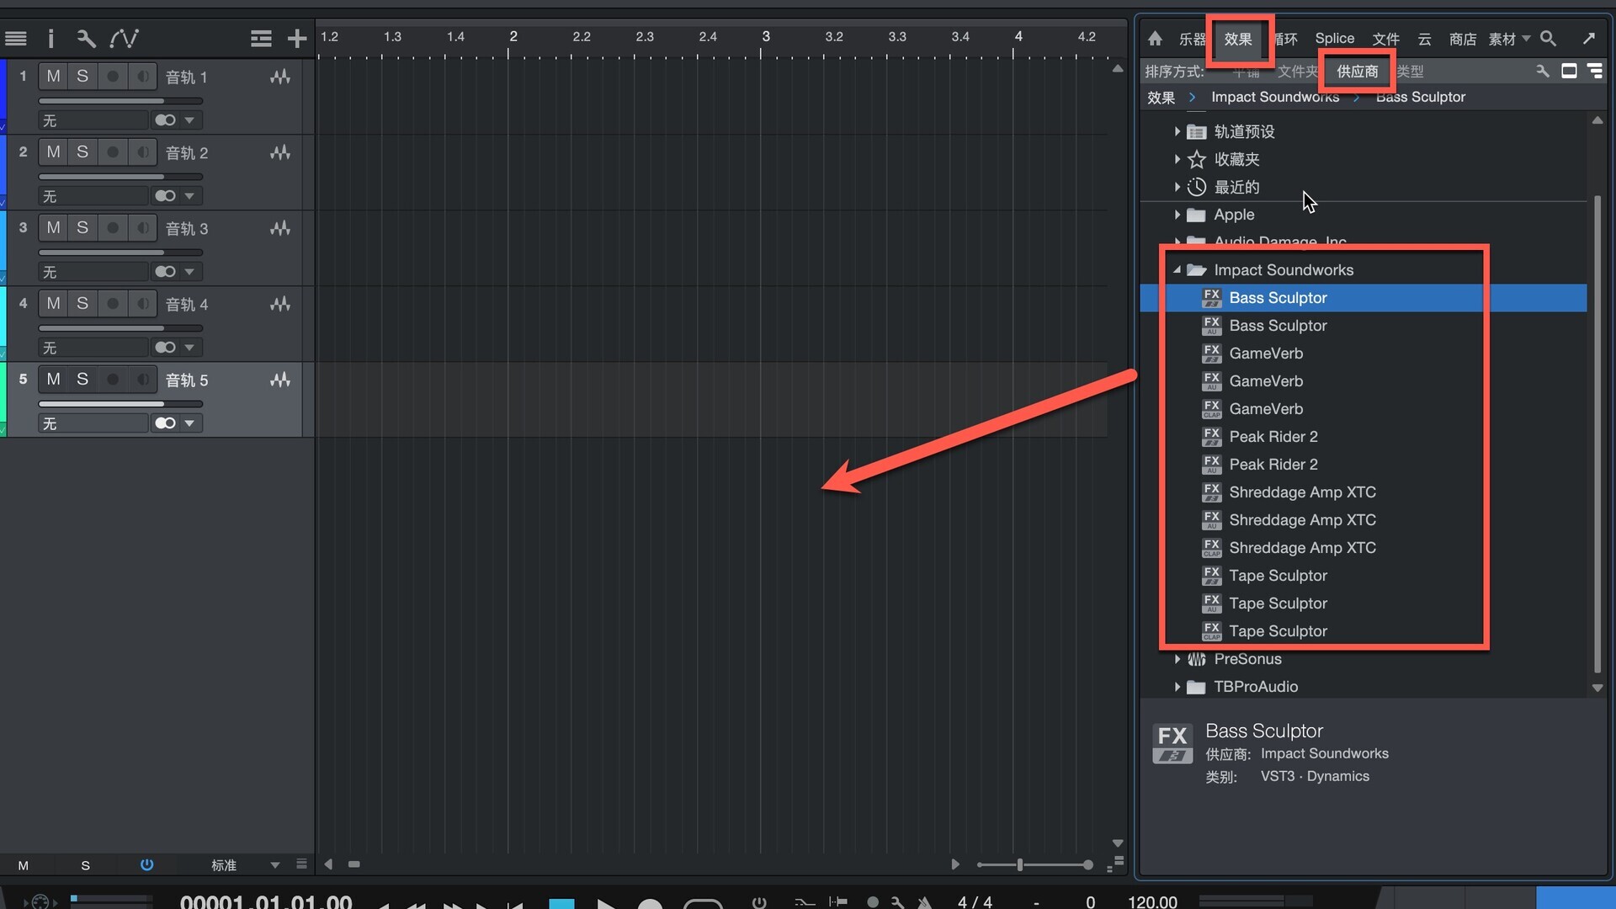Enable monitor on 音轨 4
The height and width of the screenshot is (909, 1616).
(x=143, y=304)
